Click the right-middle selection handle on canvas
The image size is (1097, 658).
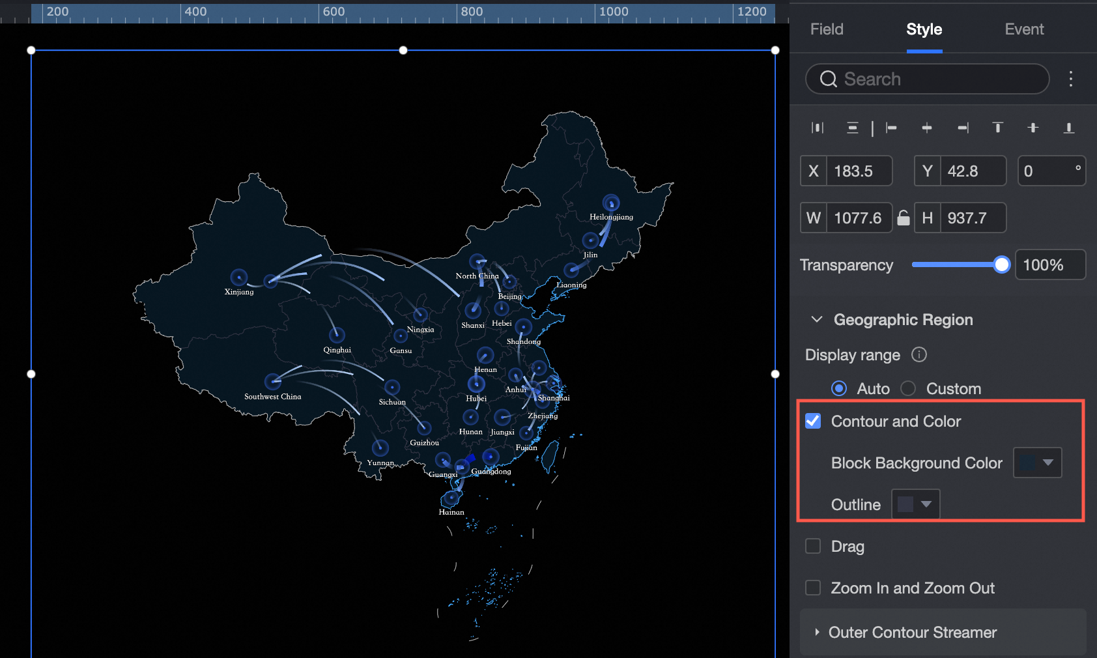click(775, 374)
